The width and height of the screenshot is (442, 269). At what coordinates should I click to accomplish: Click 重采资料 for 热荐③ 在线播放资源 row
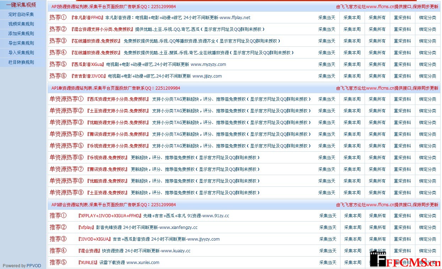point(402,41)
